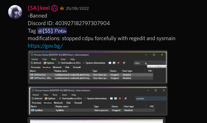Sort by Start type column in cdpu window
The width and height of the screenshot is (207, 123).
127,71
